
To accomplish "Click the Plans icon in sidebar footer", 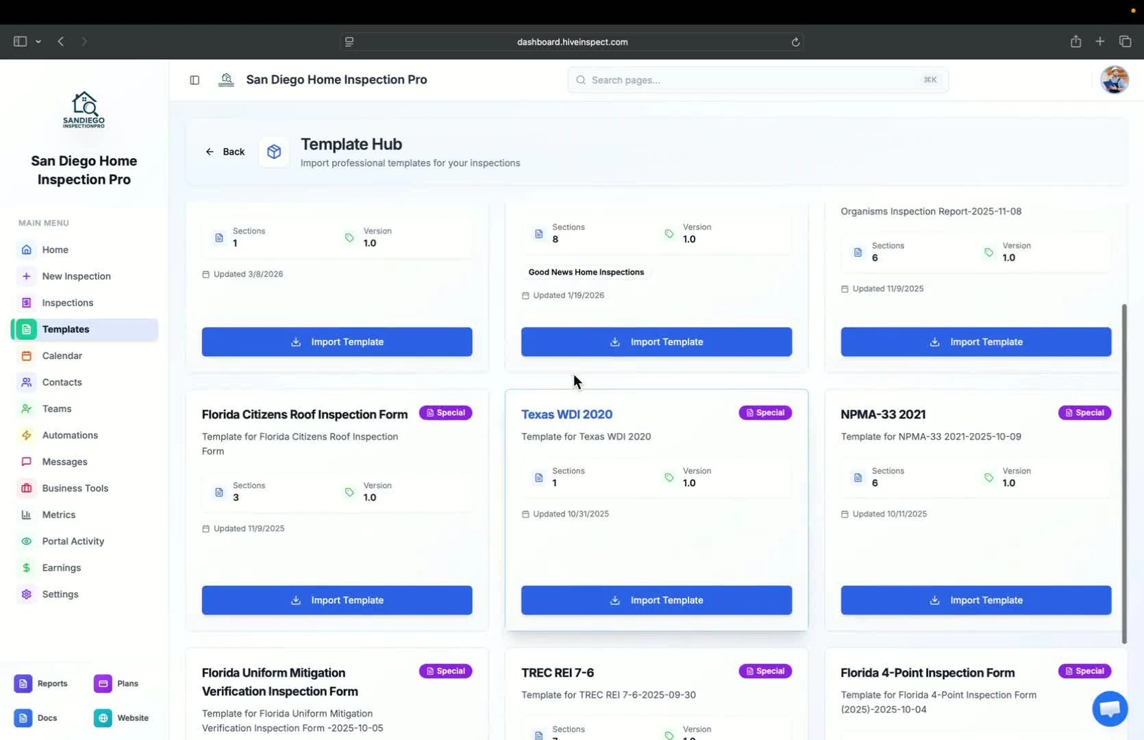I will 103,684.
